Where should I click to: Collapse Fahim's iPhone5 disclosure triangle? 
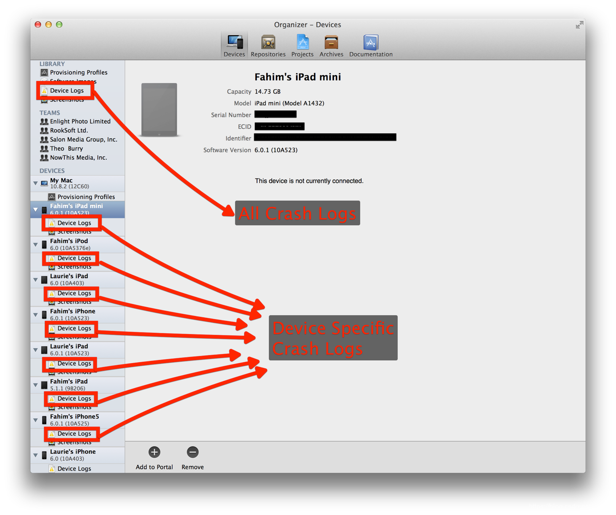[x=35, y=420]
